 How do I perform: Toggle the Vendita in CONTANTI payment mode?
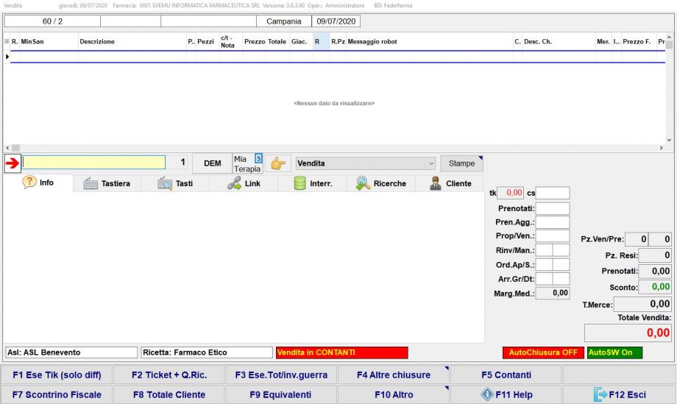click(x=341, y=352)
